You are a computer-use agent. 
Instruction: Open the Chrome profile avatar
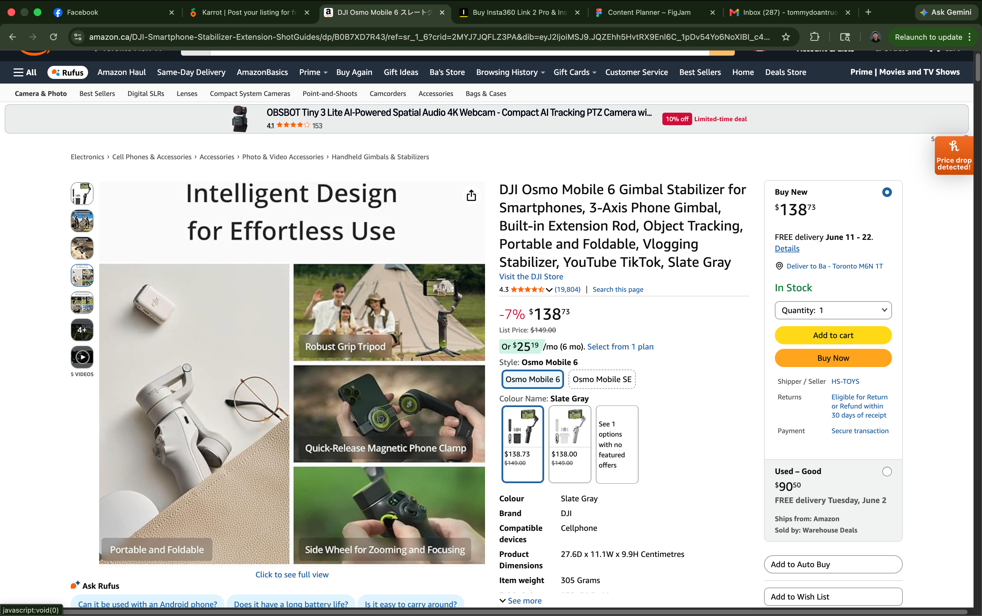point(875,37)
